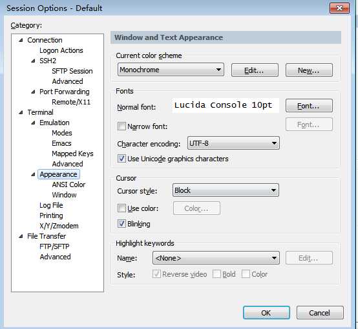
Task: Select Advanced under SSH2
Action: [67, 81]
